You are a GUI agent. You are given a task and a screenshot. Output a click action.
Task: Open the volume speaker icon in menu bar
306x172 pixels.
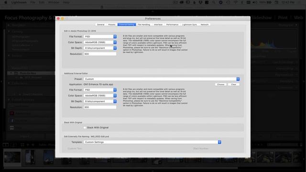click(x=255, y=2)
